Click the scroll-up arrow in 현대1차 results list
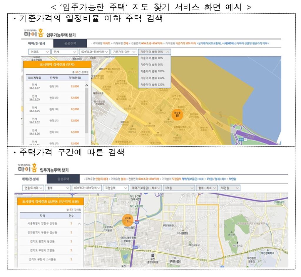The width and height of the screenshot is (301, 277). tap(86, 86)
